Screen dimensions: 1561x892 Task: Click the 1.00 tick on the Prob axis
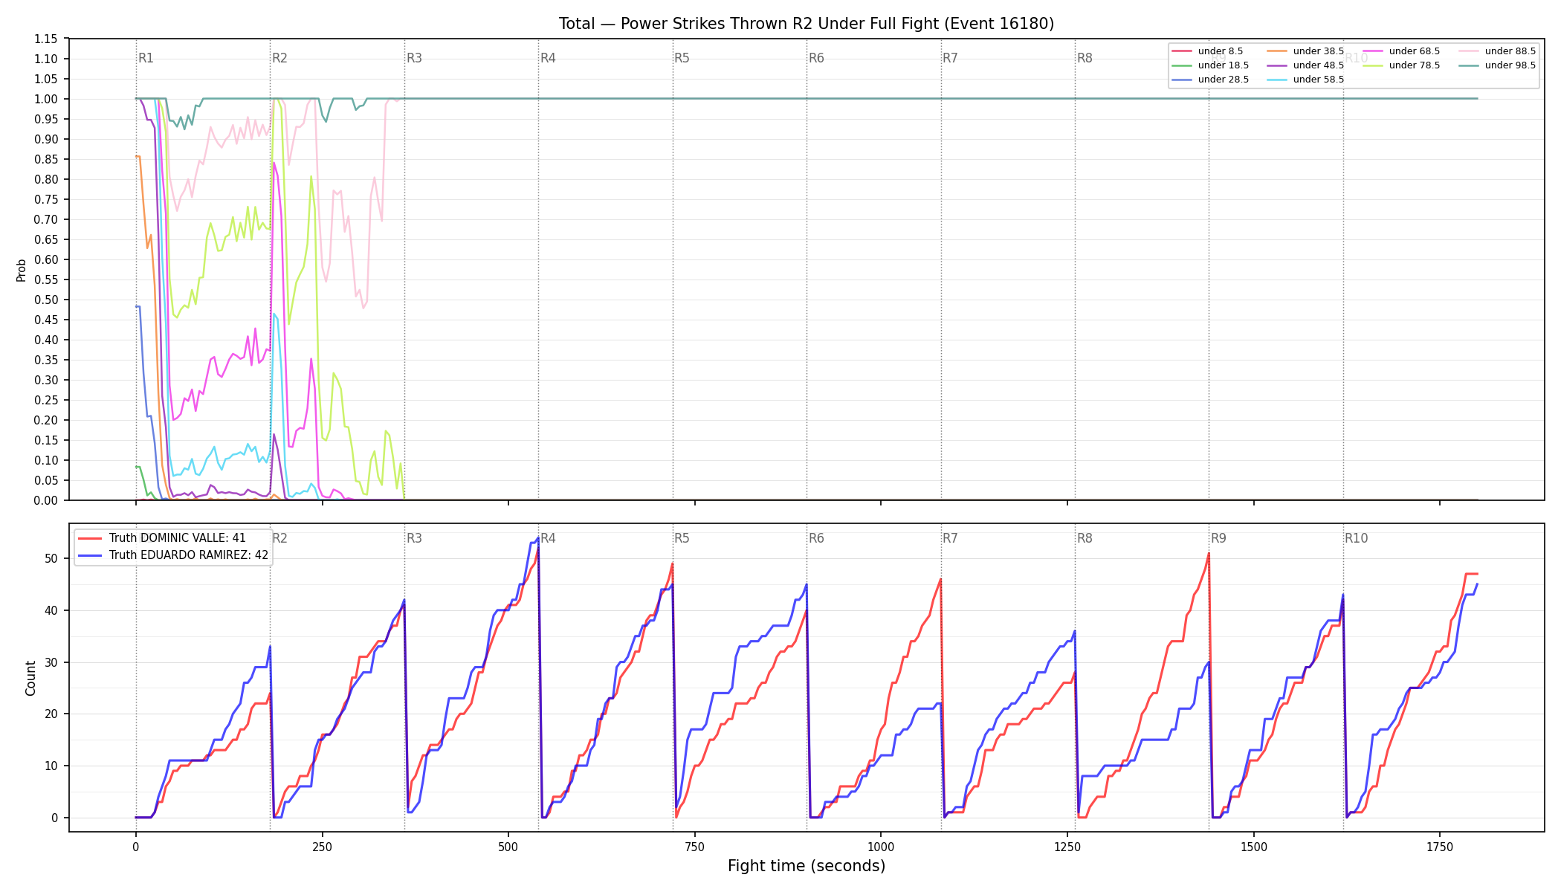(46, 99)
